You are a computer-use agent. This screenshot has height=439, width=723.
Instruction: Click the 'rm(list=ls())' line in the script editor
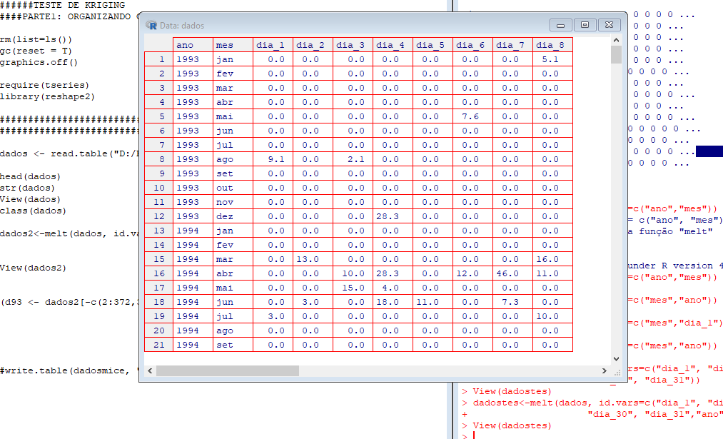pyautogui.click(x=36, y=40)
